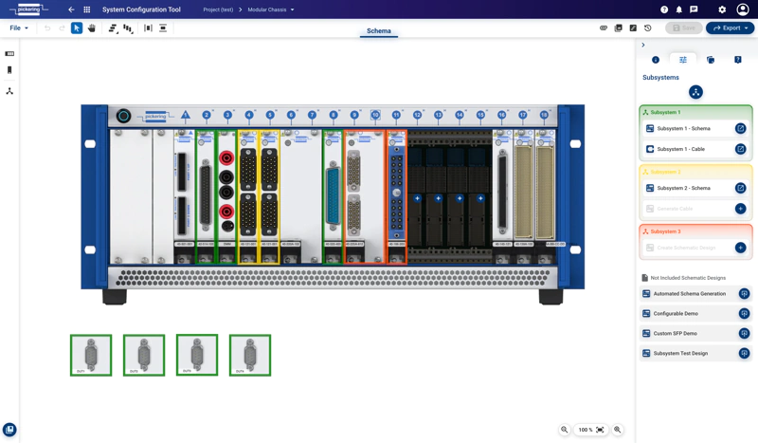Click the bottom-left library button
758x443 pixels.
click(x=9, y=430)
